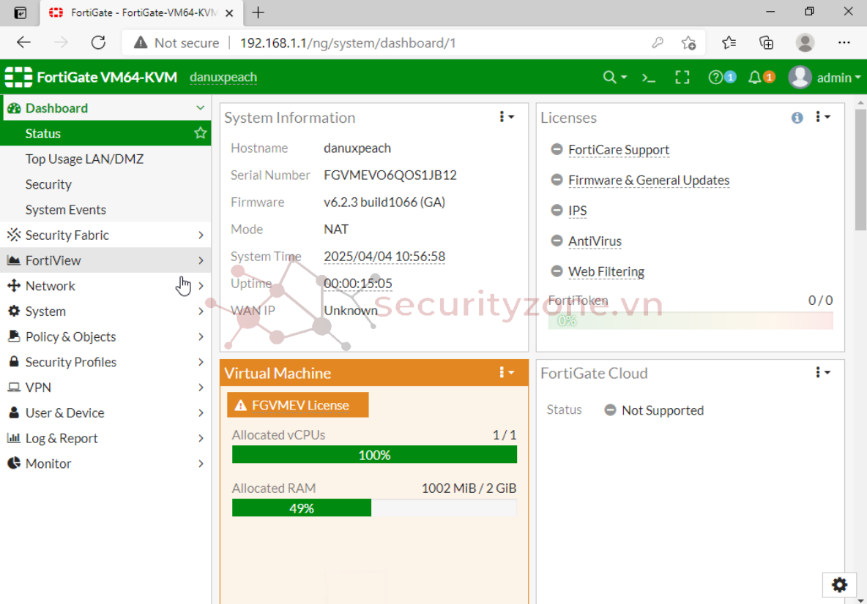Click the browser address bar
This screenshot has height=604, width=867.
point(439,42)
